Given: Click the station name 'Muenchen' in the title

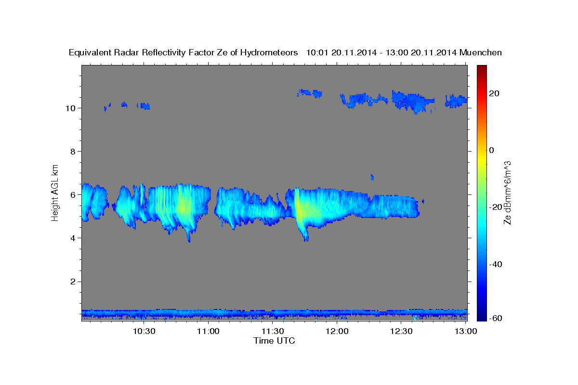Looking at the screenshot, I should (481, 52).
